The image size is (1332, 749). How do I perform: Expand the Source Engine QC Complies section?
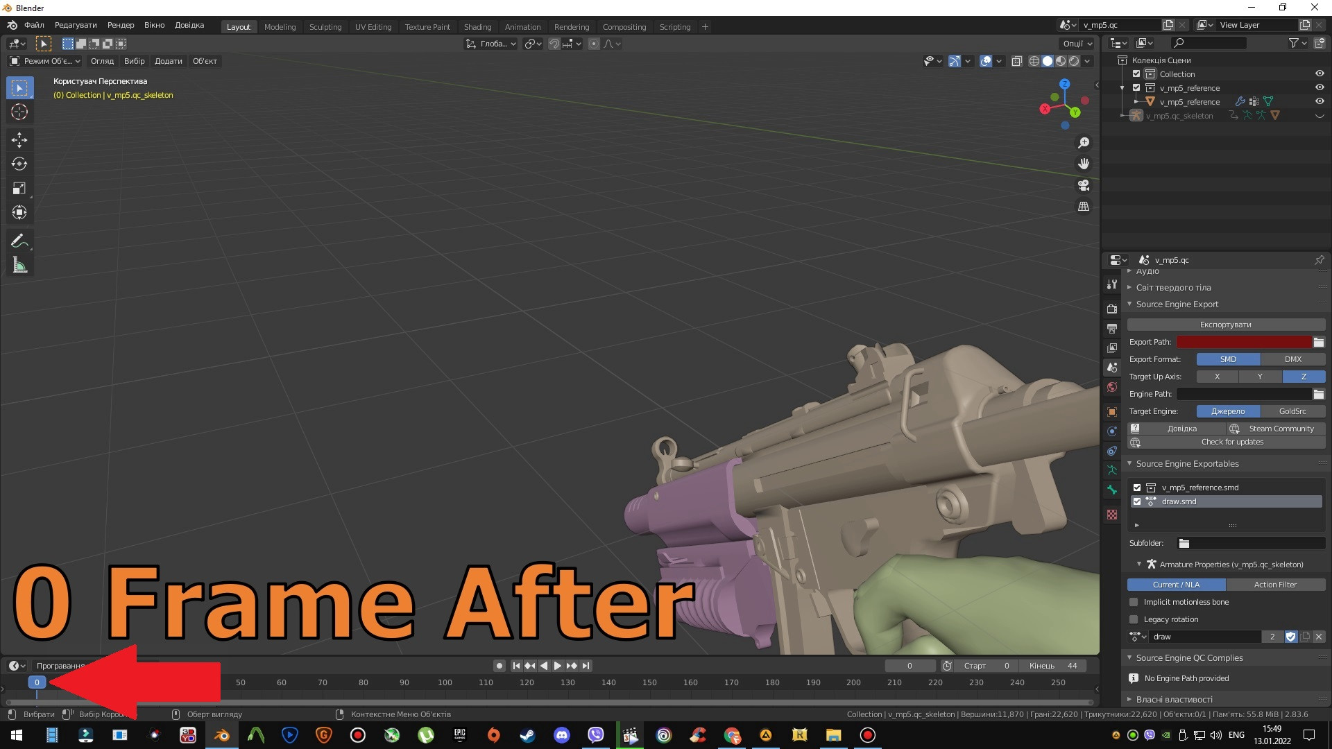[x=1129, y=657]
